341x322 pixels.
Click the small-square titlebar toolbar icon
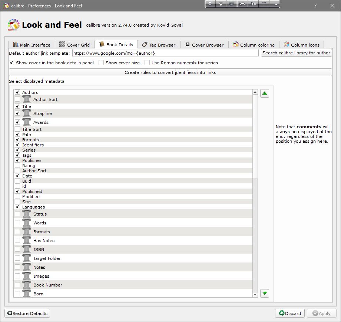[x=274, y=4]
